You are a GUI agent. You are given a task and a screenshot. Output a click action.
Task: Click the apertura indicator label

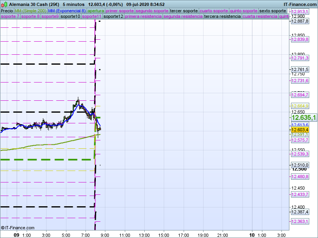[x=96, y=11]
